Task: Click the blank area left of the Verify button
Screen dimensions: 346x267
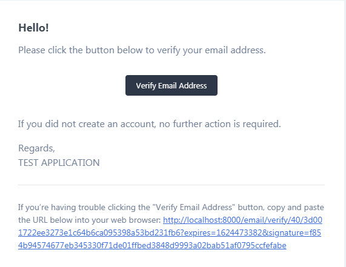Action: tap(72, 85)
